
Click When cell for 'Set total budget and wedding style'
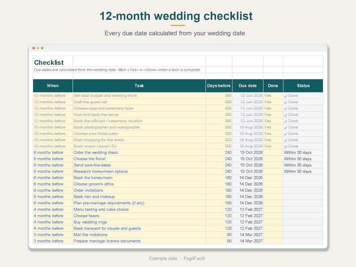point(53,95)
